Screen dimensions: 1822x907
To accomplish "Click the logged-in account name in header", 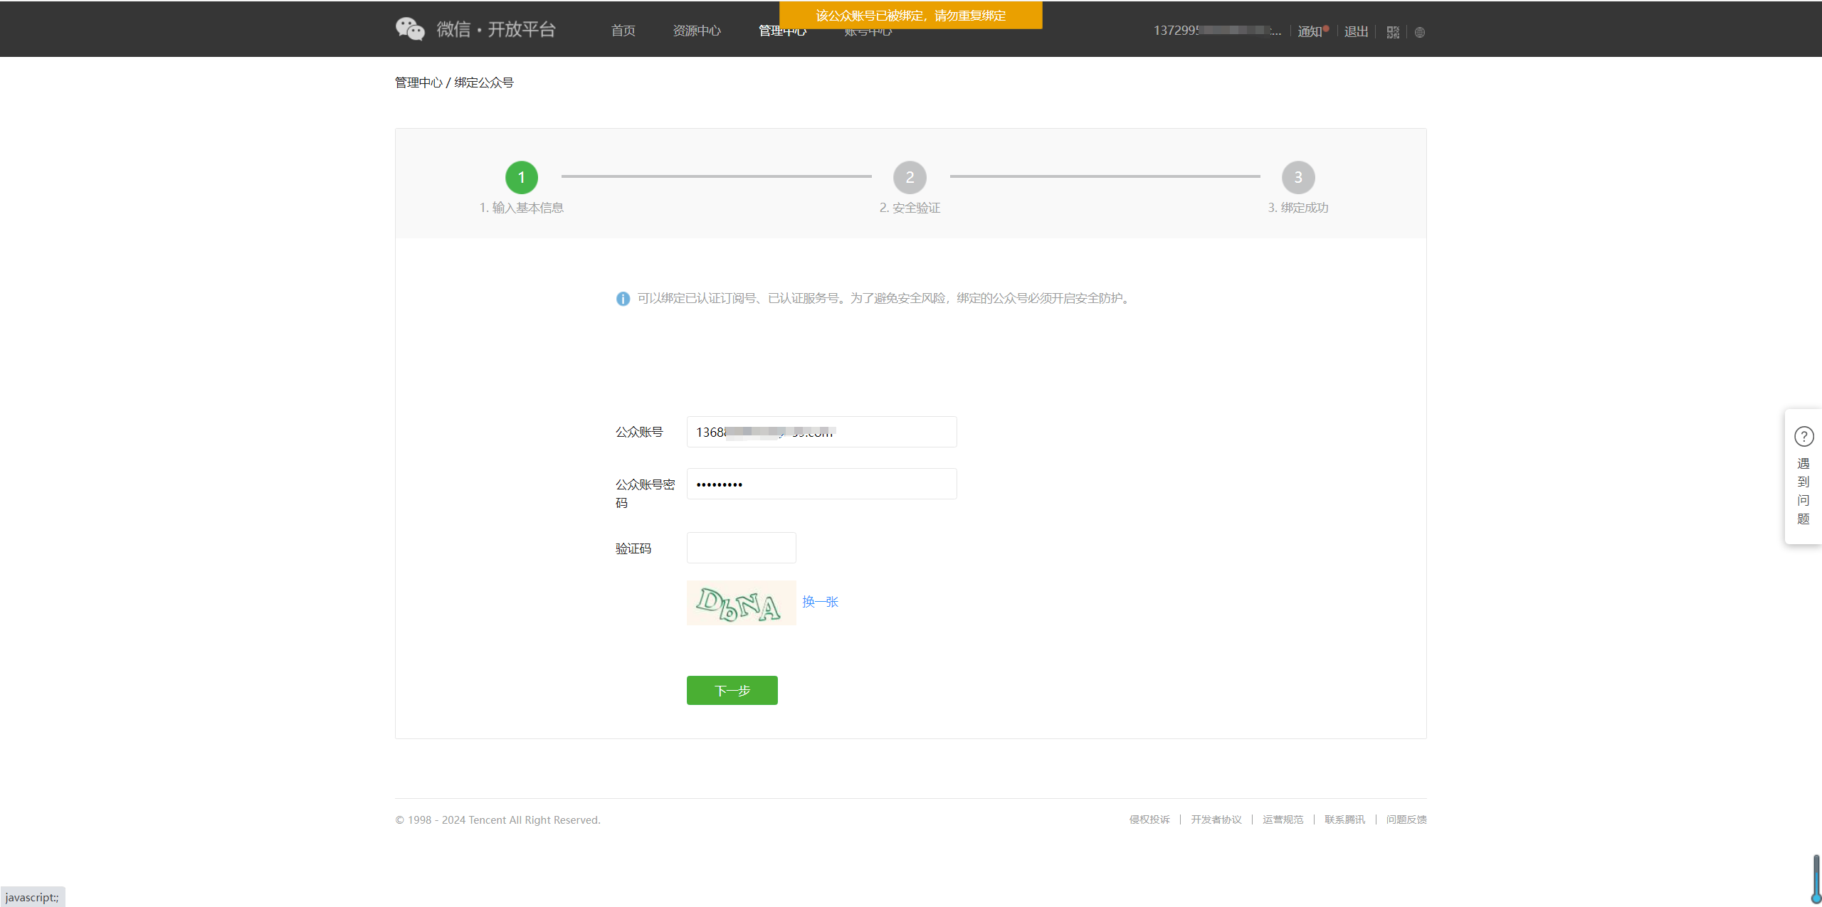I will click(1217, 31).
